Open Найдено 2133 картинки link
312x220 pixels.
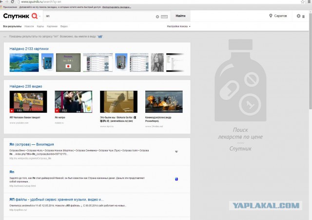coord(29,49)
